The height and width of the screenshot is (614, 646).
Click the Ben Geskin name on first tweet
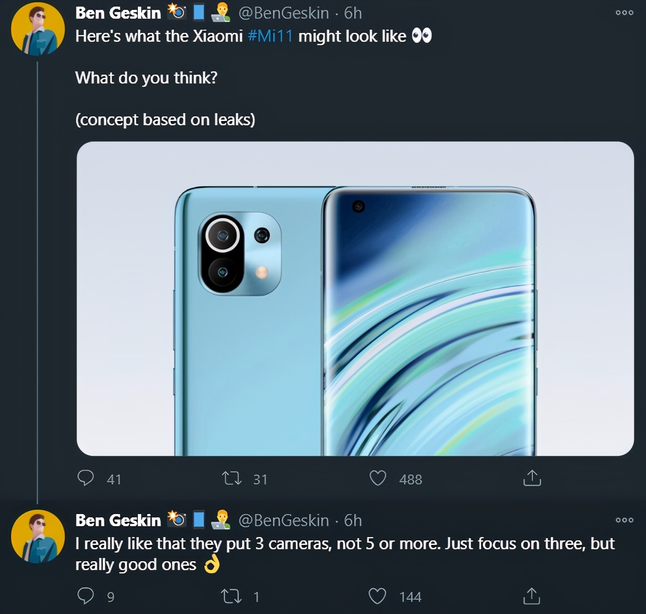[x=118, y=13]
